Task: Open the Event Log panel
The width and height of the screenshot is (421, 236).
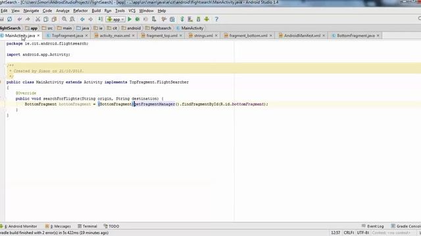Action: pos(373,226)
